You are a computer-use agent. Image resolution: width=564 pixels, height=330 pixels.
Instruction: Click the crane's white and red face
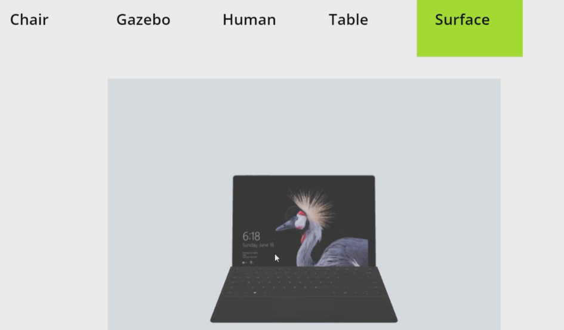pyautogui.click(x=300, y=220)
